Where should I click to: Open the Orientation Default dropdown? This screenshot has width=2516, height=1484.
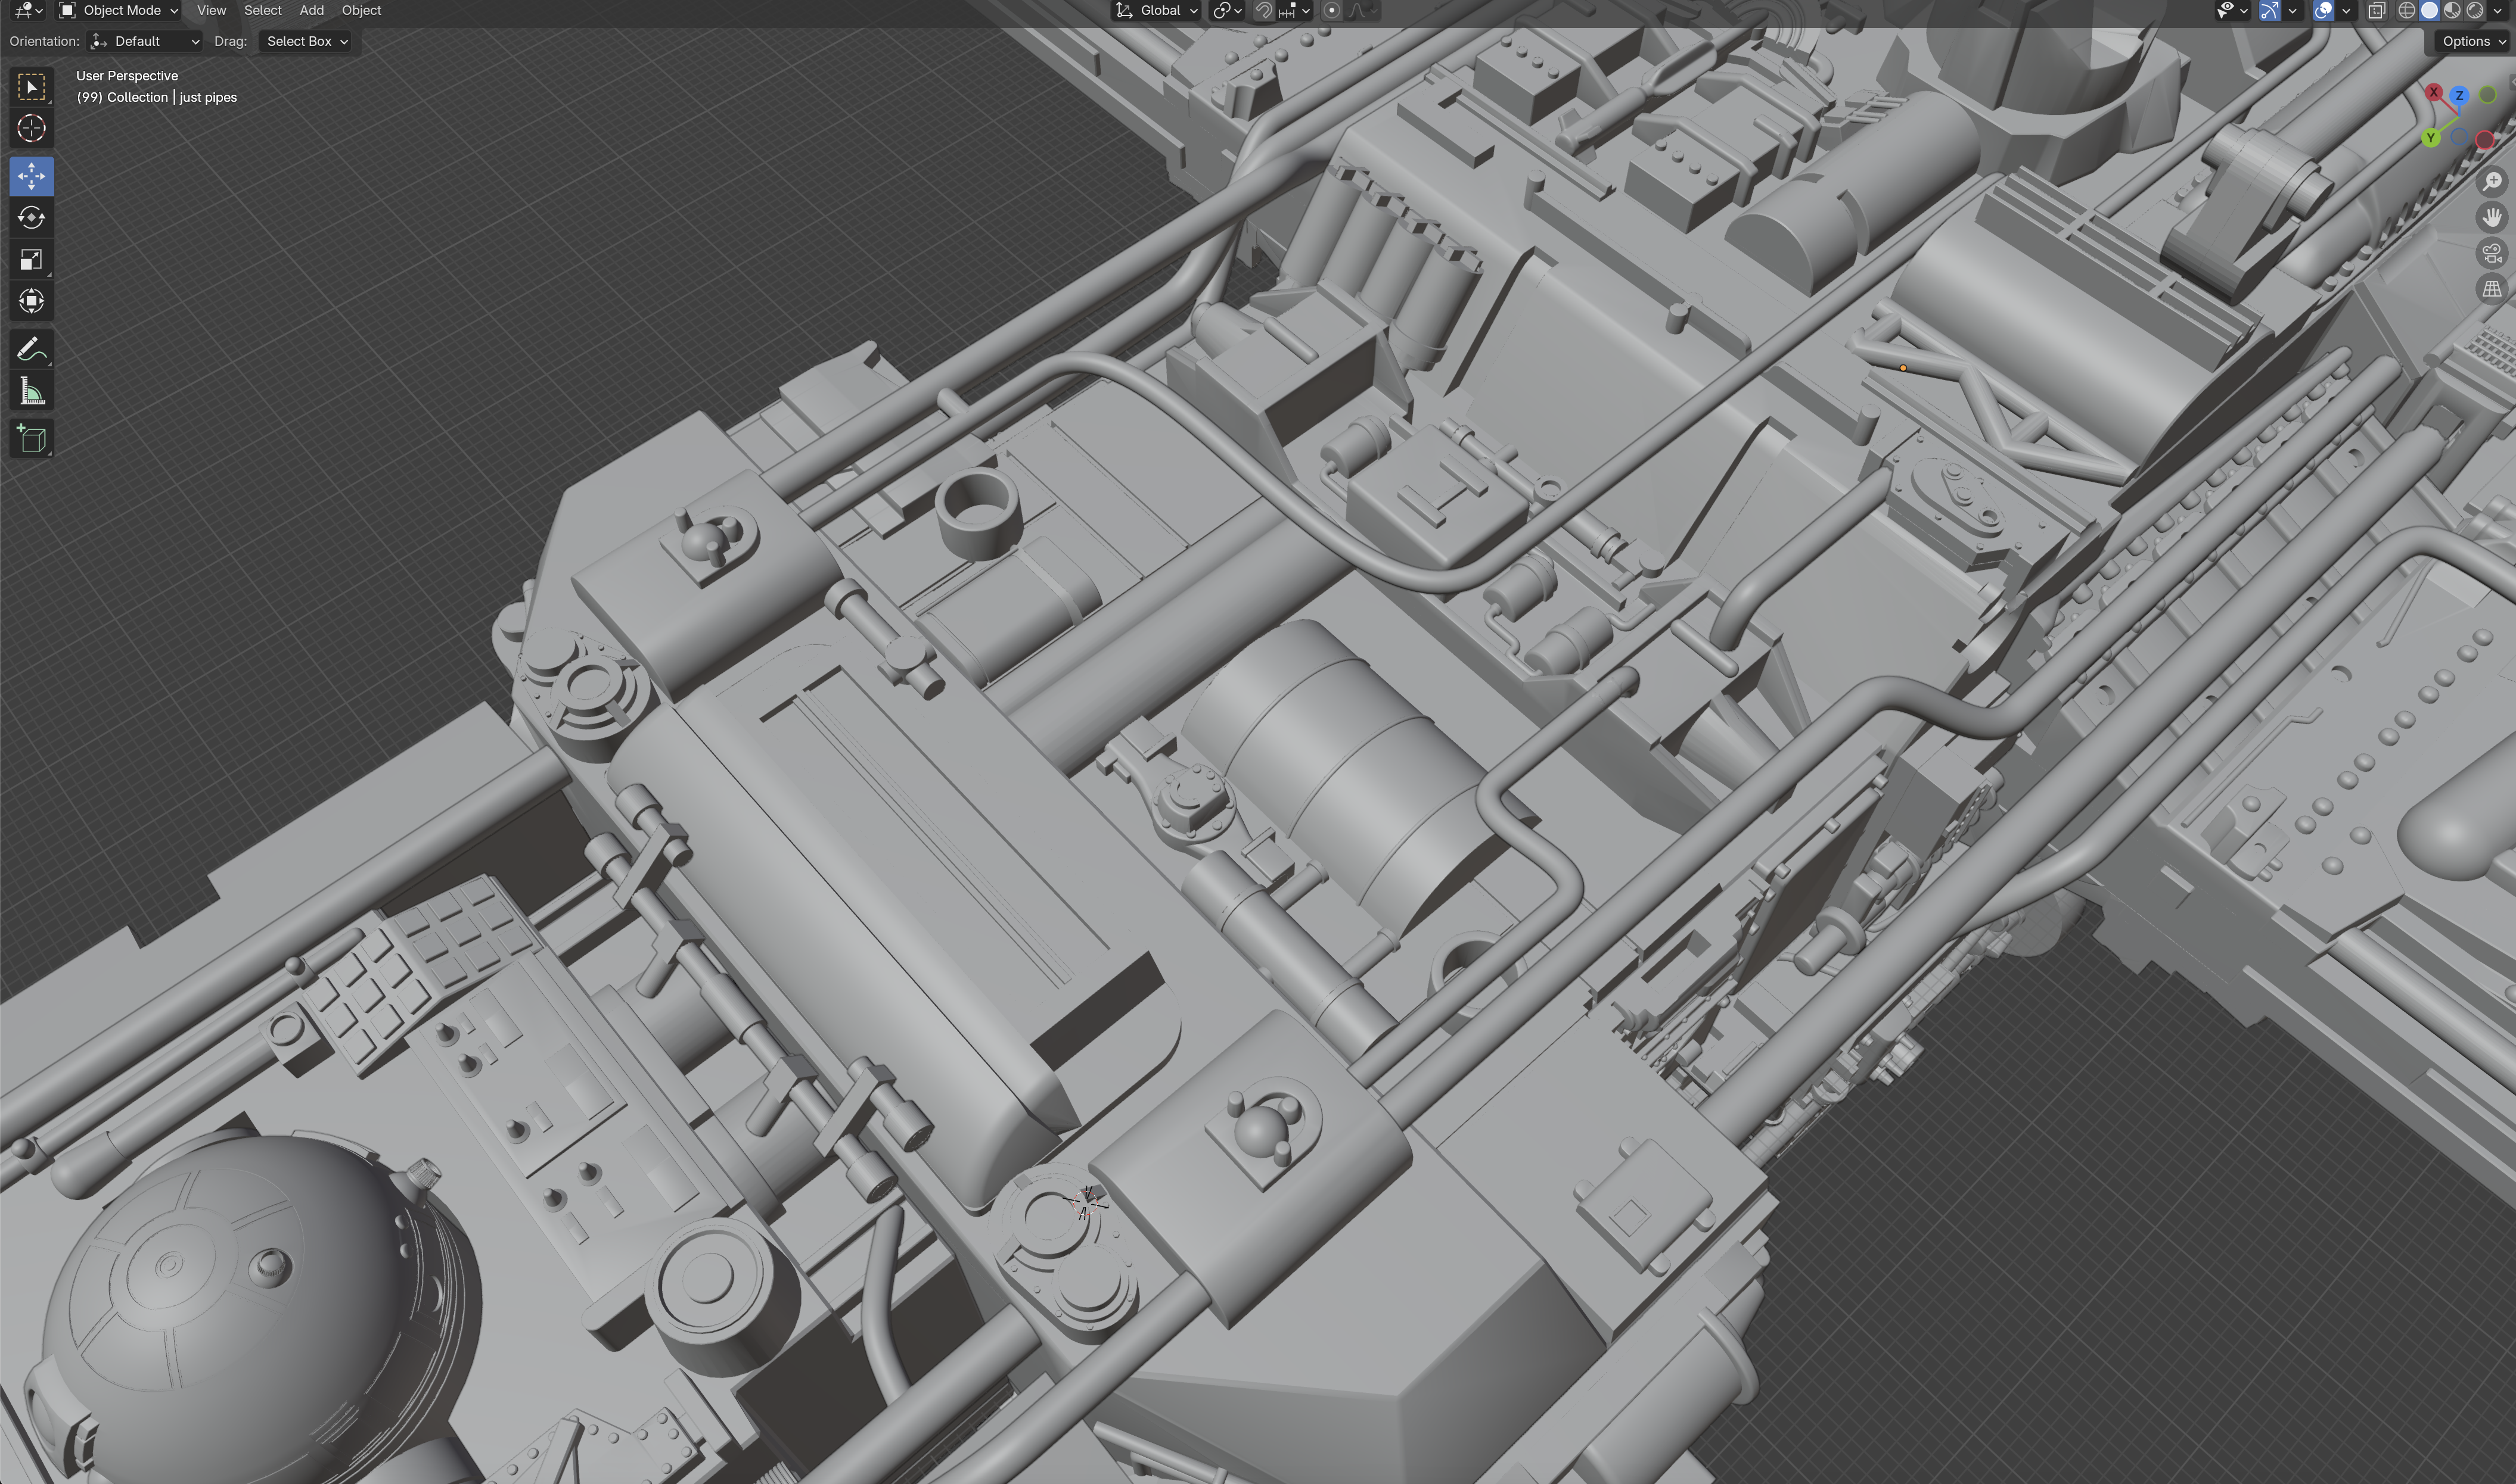145,41
